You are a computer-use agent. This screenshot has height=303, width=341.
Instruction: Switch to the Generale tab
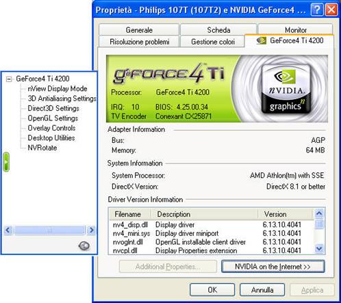tap(139, 29)
